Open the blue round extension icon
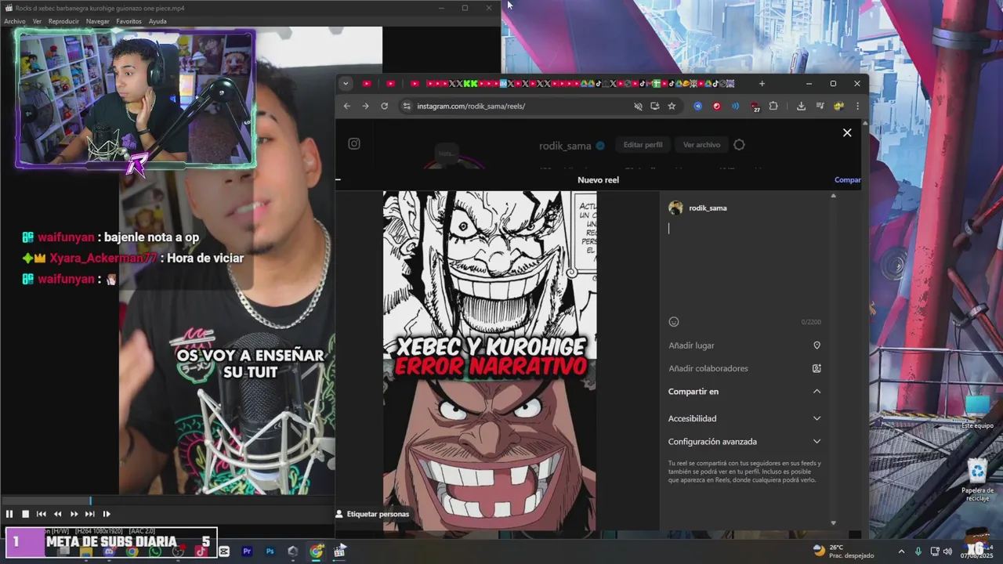1003x564 pixels. pos(698,106)
